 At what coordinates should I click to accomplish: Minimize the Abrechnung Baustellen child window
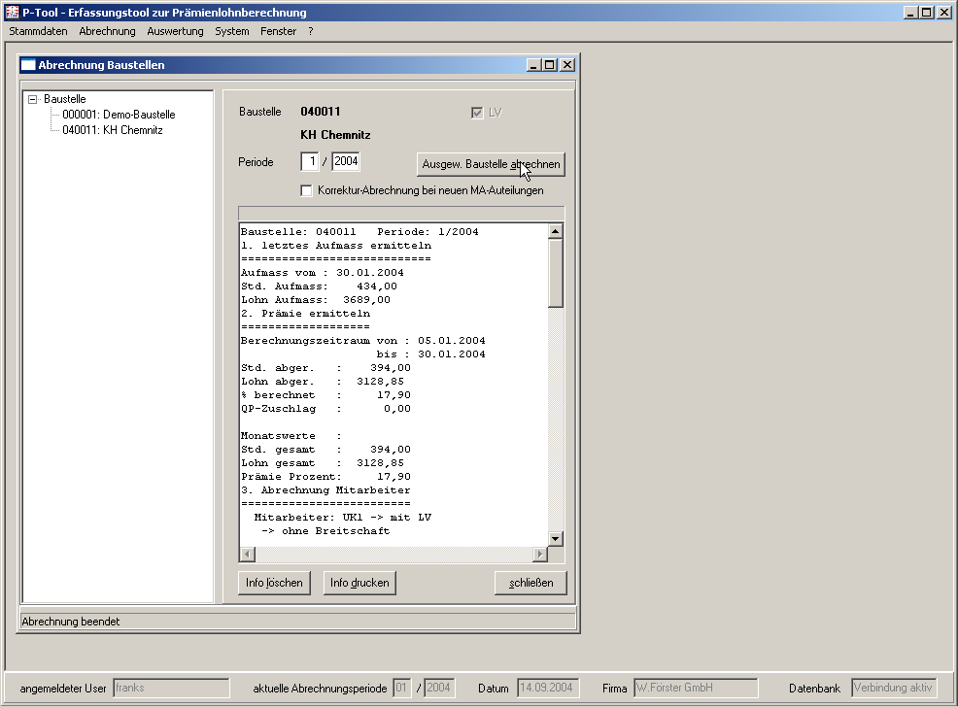click(533, 65)
